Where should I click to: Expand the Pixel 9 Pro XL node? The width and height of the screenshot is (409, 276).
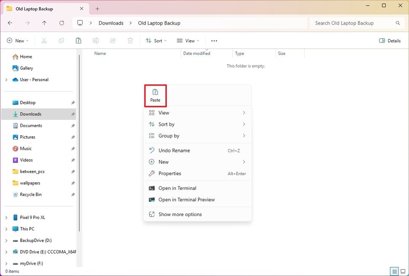click(x=6, y=218)
